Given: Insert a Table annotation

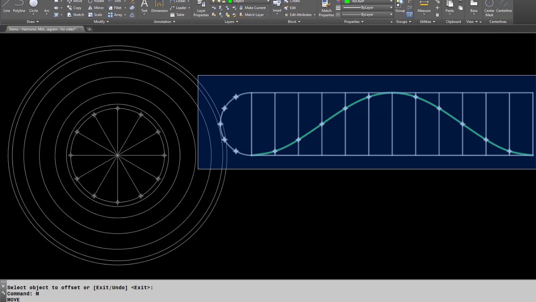Looking at the screenshot, I should (x=177, y=15).
